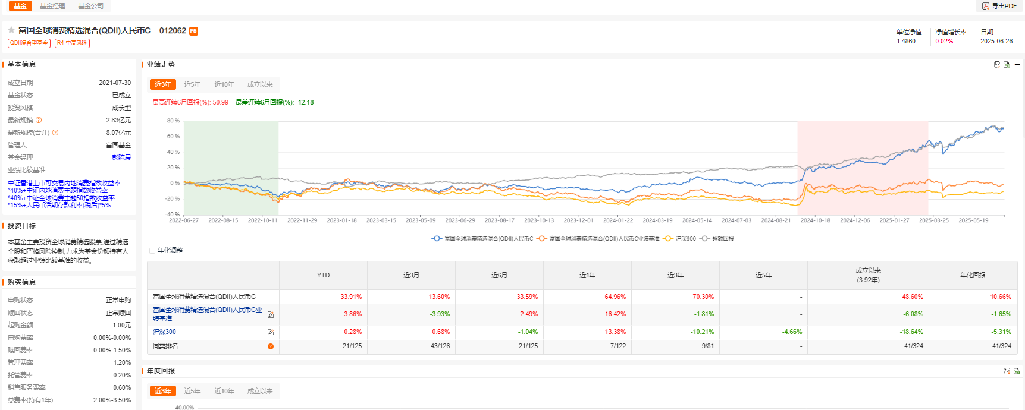Click the 9/81 ranking cell
Image resolution: width=1025 pixels, height=410 pixels.
click(x=708, y=346)
